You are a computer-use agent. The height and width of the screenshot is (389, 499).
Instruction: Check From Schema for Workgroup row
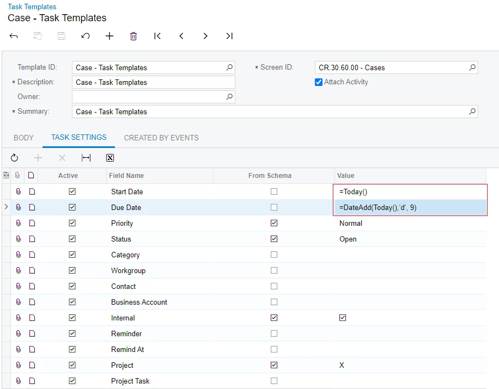(274, 270)
